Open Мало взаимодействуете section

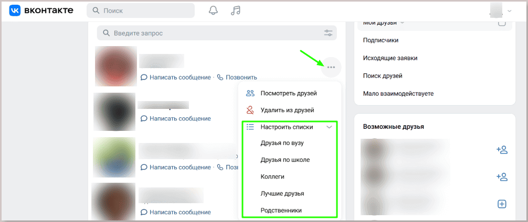click(398, 94)
